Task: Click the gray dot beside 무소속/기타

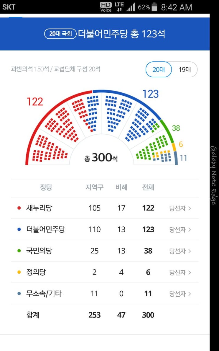Action: [19, 294]
